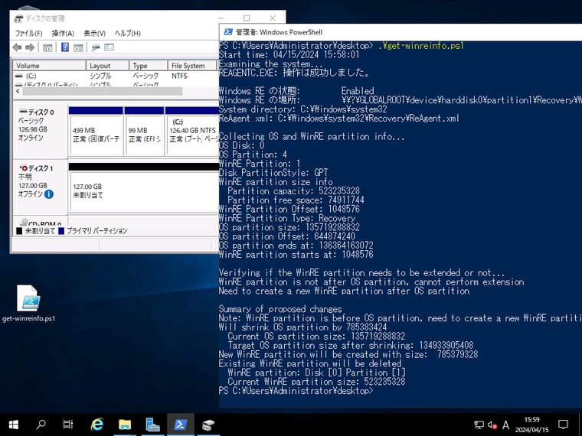Click the Back arrow in Disk Management toolbar

point(17,47)
